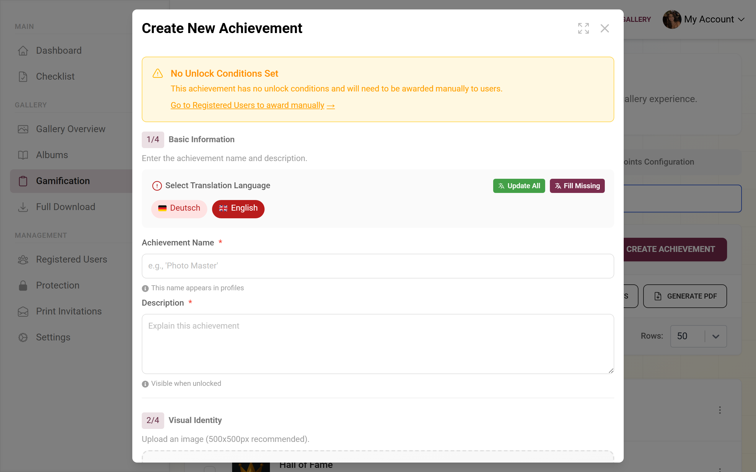
Task: Focus the Achievement Name input field
Action: tap(378, 266)
